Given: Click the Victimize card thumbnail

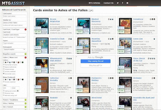Looking at the screenshot, I should pos(125,85).
